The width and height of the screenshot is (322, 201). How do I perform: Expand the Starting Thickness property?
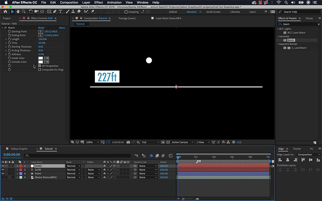coord(6,47)
